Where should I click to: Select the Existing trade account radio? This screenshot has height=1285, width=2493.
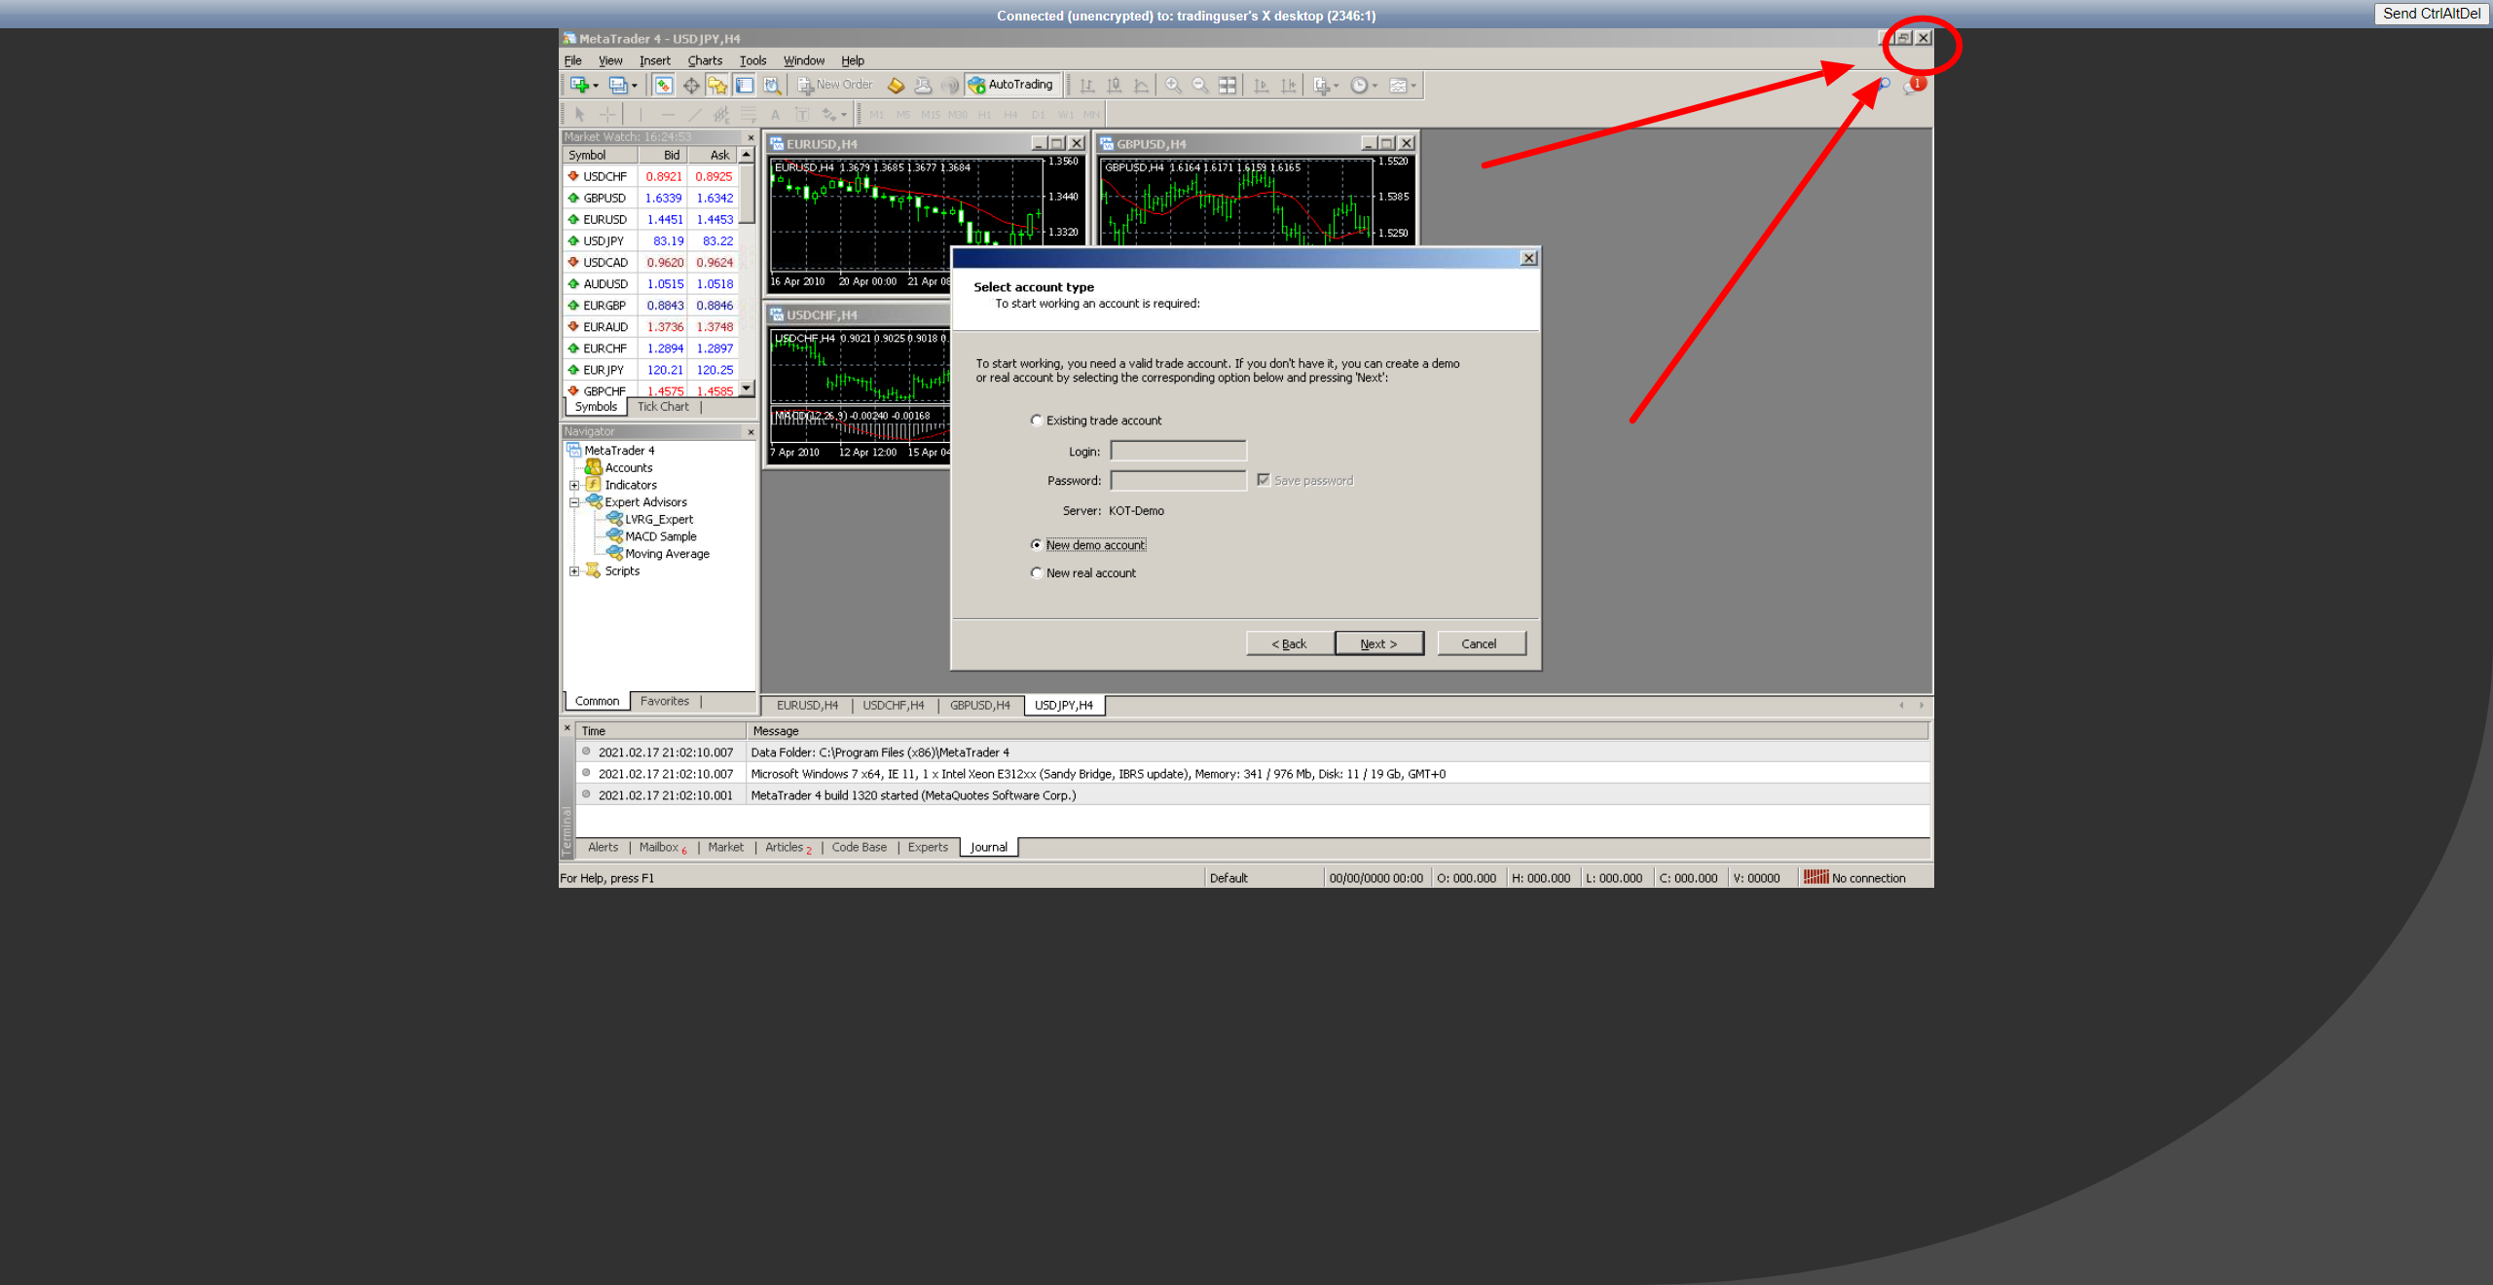pyautogui.click(x=1037, y=421)
